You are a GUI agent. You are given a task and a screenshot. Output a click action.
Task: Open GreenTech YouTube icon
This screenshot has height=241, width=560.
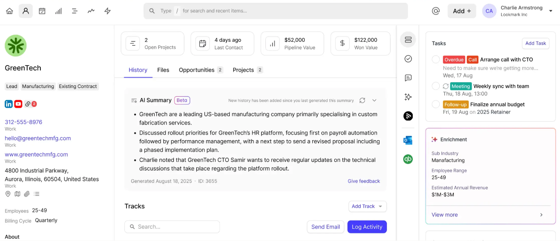click(18, 104)
